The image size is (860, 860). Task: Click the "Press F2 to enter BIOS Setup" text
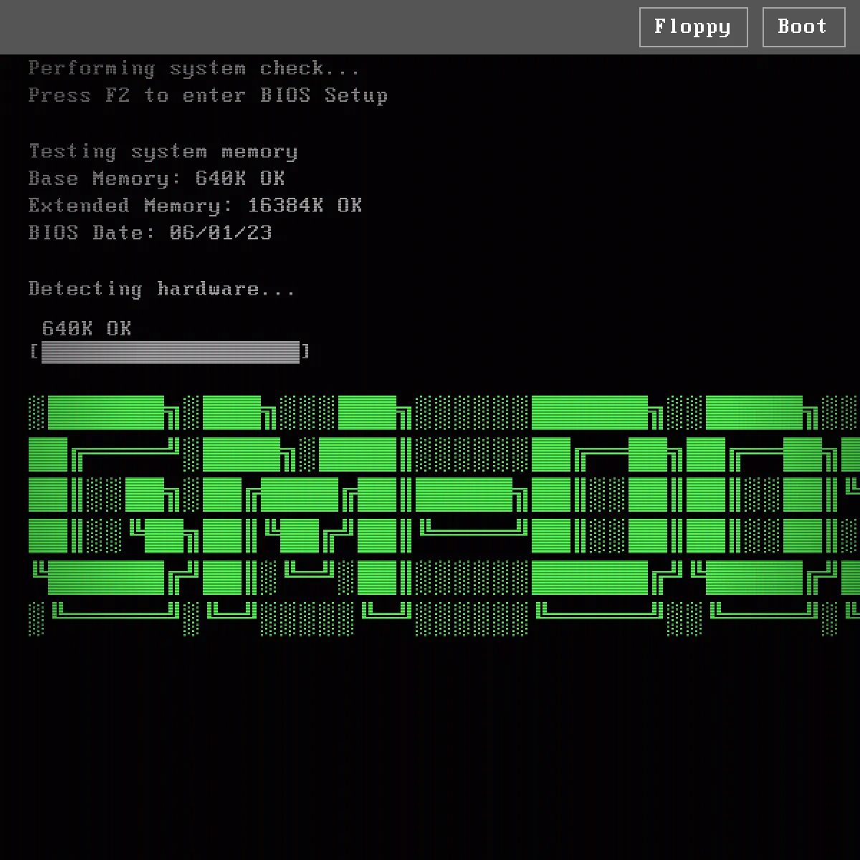pyautogui.click(x=208, y=96)
